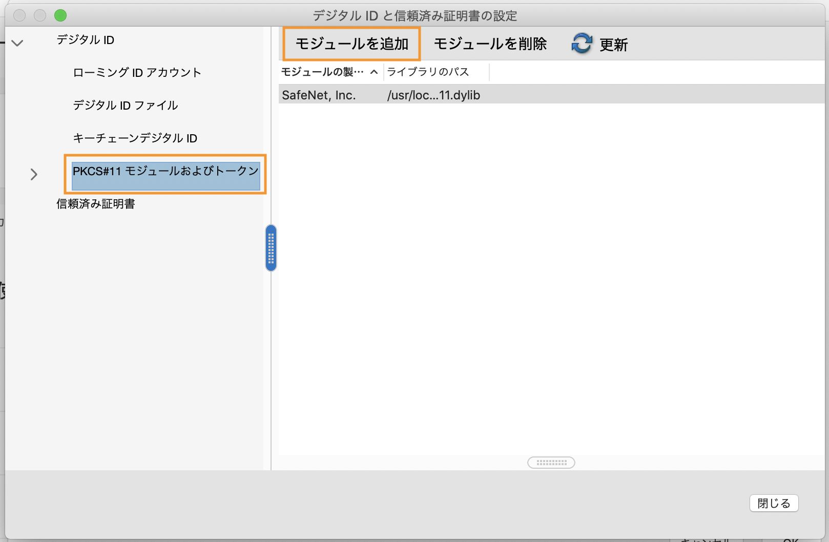This screenshot has width=829, height=542.
Task: Click the ライブラリのパス column header
Action: [427, 72]
